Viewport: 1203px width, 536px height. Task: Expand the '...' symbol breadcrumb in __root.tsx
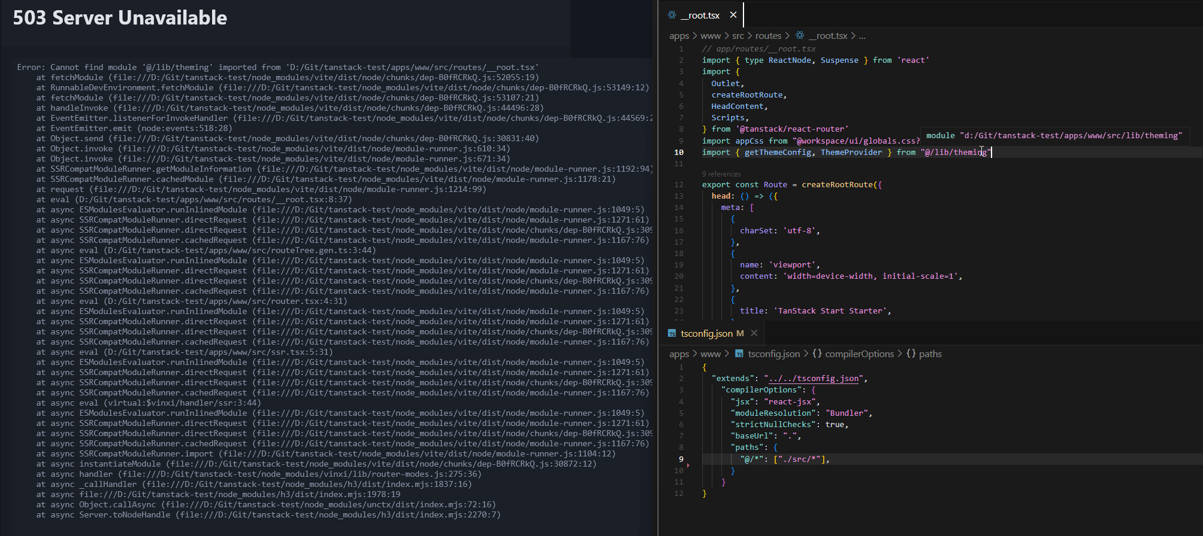(x=862, y=36)
